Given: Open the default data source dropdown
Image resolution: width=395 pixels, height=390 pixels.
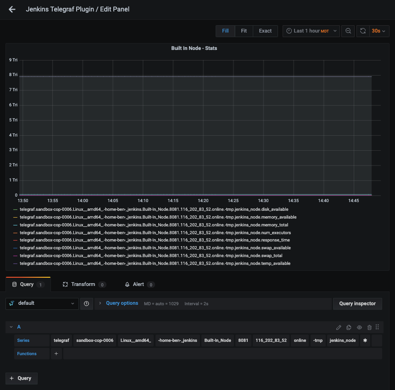Looking at the screenshot, I should [42, 304].
